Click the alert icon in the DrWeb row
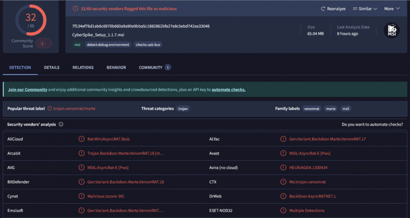The image size is (410, 218). click(x=283, y=196)
